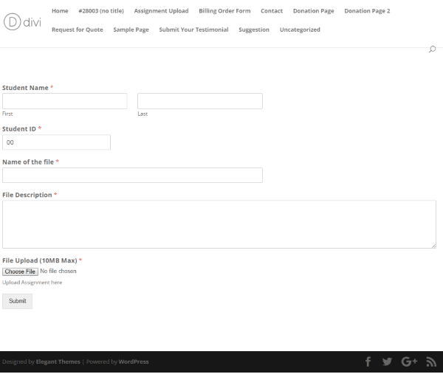443x374 pixels.
Task: Click the 'First' sub-label text
Action: [7, 114]
